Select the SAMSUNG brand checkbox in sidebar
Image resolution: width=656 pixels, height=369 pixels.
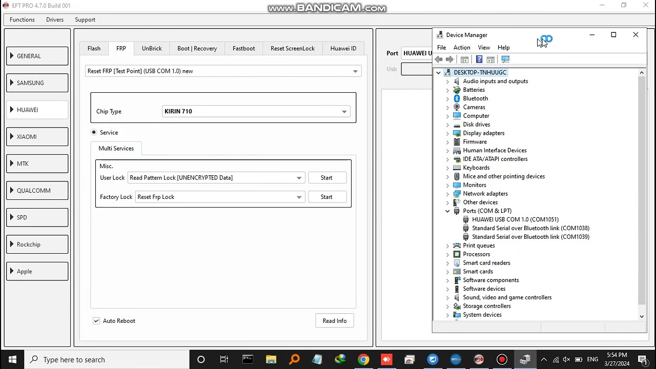tap(37, 83)
